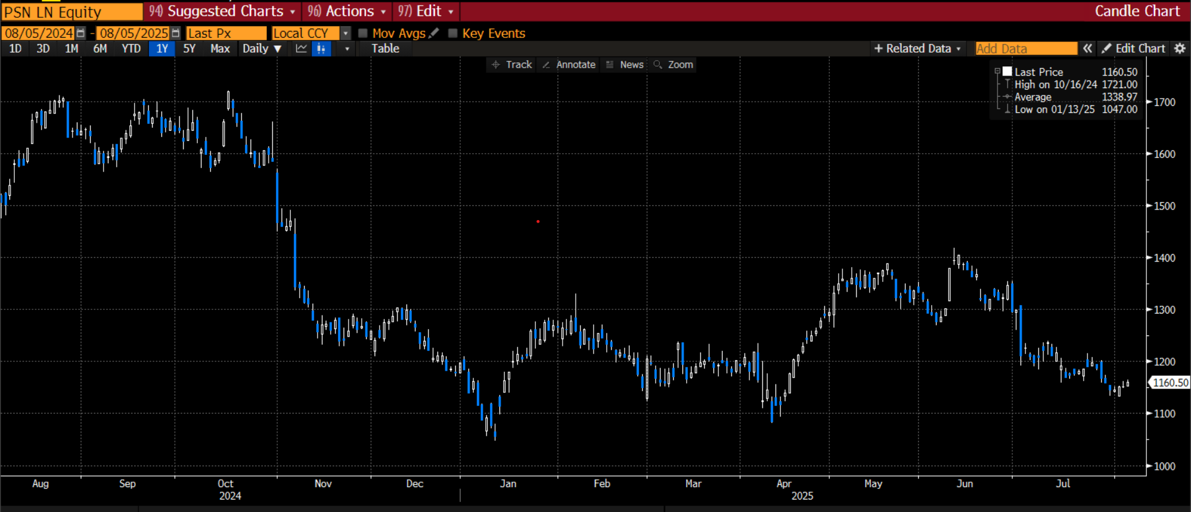1191x512 pixels.
Task: Open chart settings gear icon
Action: (x=1180, y=48)
